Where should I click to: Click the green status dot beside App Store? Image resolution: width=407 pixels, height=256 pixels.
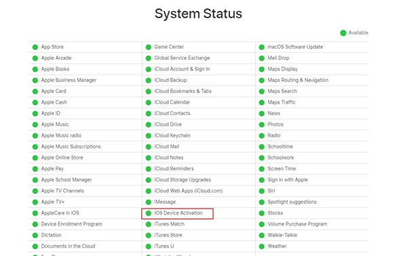(x=35, y=47)
